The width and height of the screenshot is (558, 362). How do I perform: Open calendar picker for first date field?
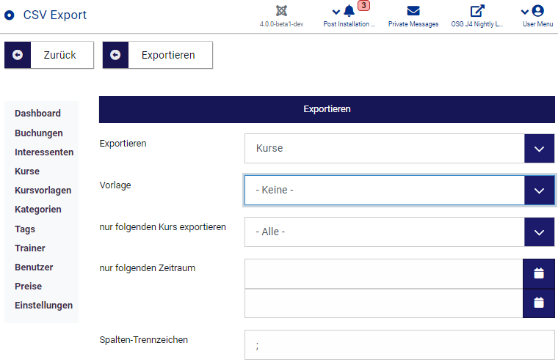[x=539, y=273]
